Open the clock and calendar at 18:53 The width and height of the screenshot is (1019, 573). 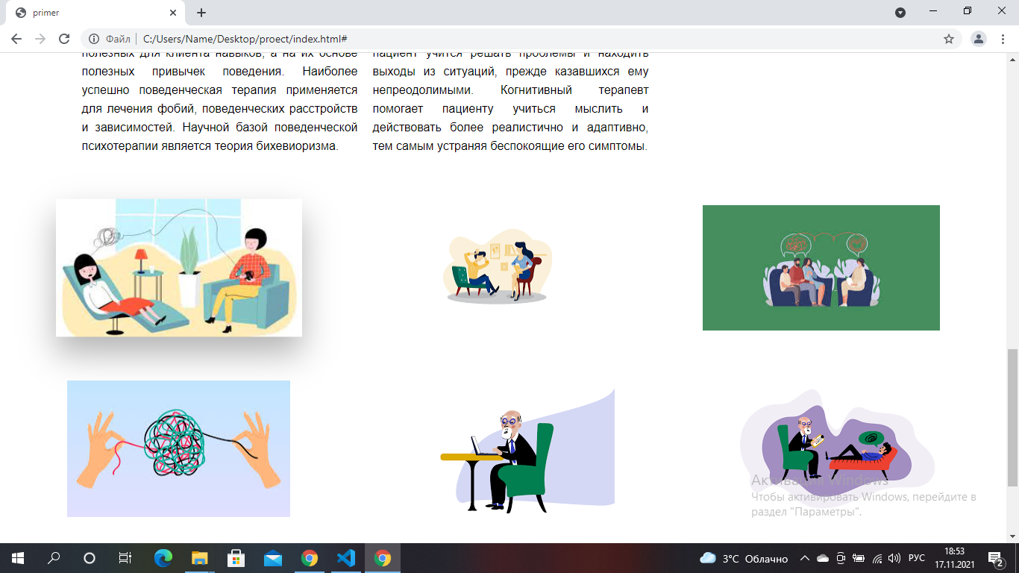[x=954, y=558]
